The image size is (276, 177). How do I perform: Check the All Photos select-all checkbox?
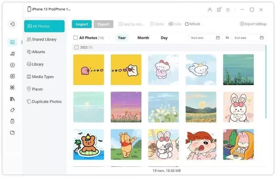click(x=75, y=38)
